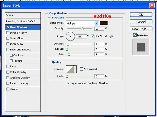Uncheck the Preview checkbox
The image size is (157, 117).
tap(135, 35)
